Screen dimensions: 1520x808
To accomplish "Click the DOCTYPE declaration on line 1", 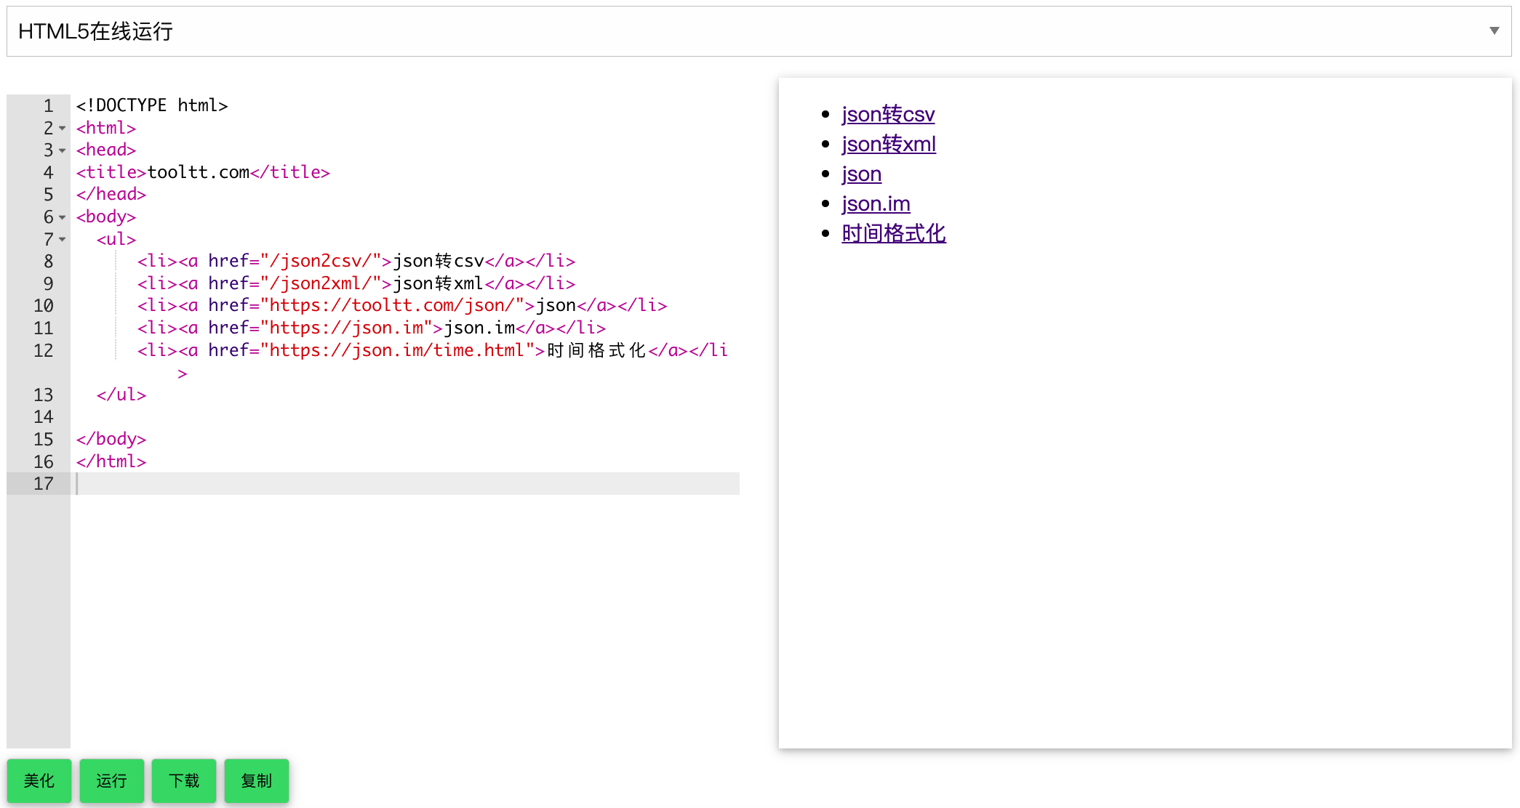I will pyautogui.click(x=151, y=106).
